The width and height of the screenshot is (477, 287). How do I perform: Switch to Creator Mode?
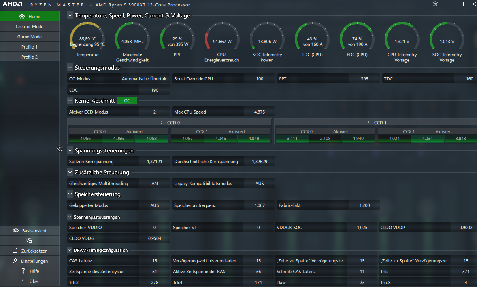[30, 26]
